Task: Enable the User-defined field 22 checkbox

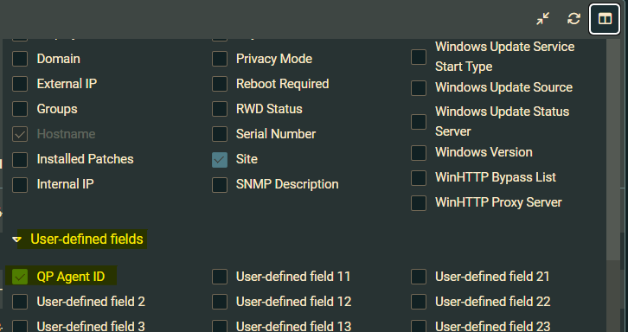Action: [x=419, y=302]
